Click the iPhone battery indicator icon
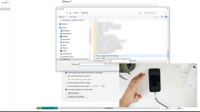Viewport: 200px width, 112px height. [6, 3]
